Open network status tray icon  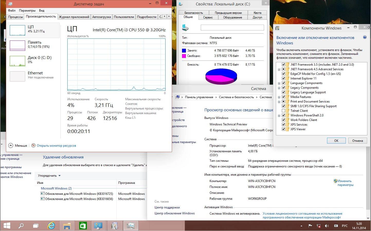[319, 226]
